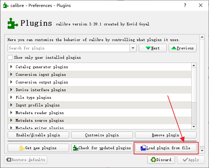This screenshot has width=209, height=168.
Task: Click the puzzle piece icon on Get new plugins
Action: click(22, 148)
